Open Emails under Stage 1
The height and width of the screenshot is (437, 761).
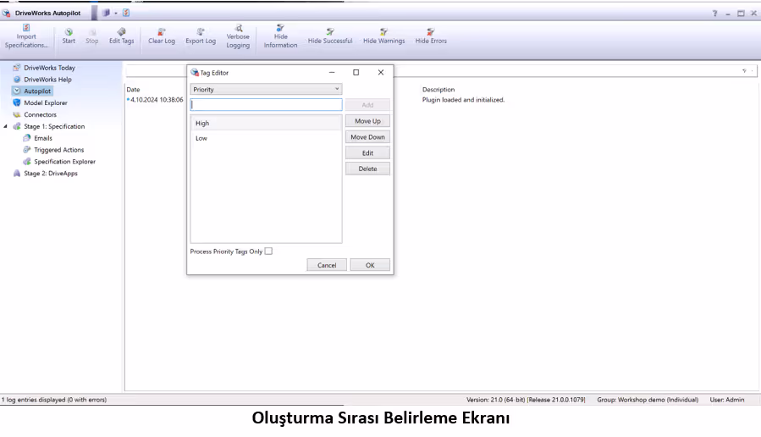coord(37,138)
